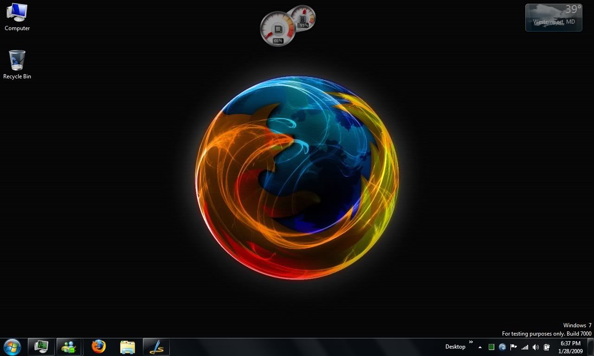Click the blue 'a' tray icon
Viewport: 594px width, 356px height.
click(x=502, y=347)
